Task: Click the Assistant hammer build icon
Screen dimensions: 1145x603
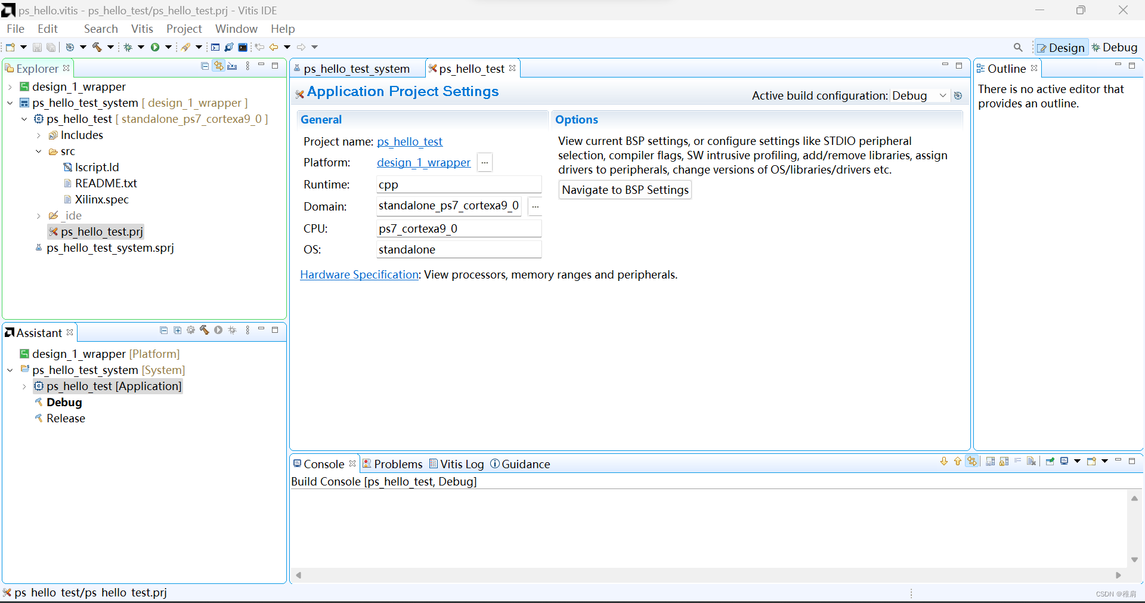Action: [205, 330]
